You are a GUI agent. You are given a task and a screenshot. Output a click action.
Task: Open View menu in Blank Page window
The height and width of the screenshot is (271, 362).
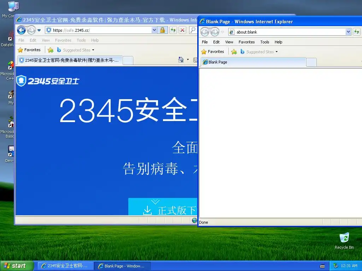[x=229, y=42]
